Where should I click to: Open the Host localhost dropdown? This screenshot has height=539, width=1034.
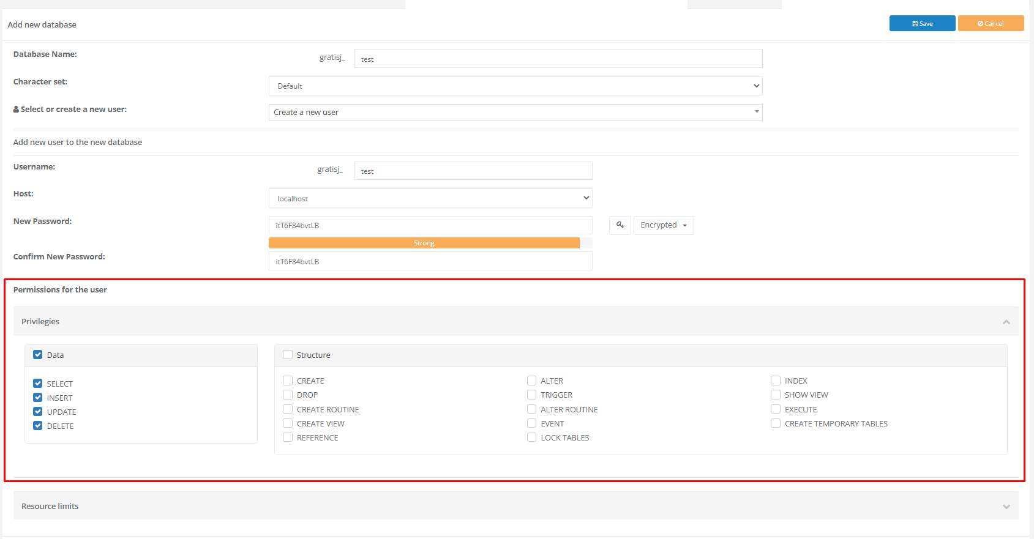430,198
